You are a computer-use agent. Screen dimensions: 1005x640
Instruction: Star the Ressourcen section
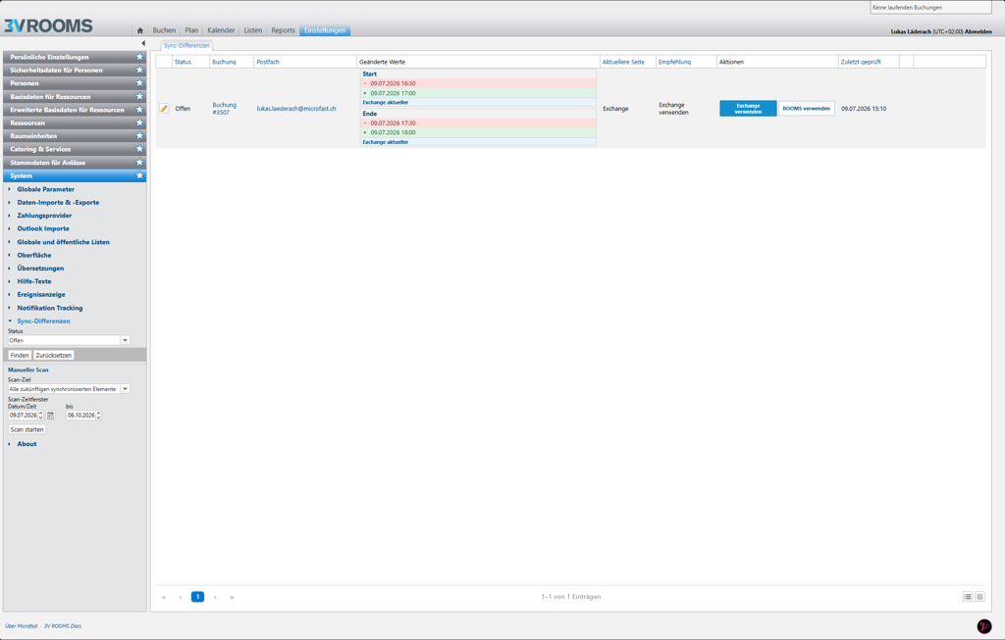(139, 123)
